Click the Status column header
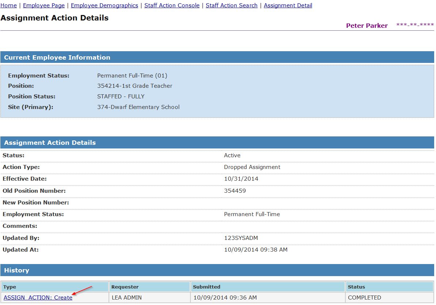 coord(357,287)
